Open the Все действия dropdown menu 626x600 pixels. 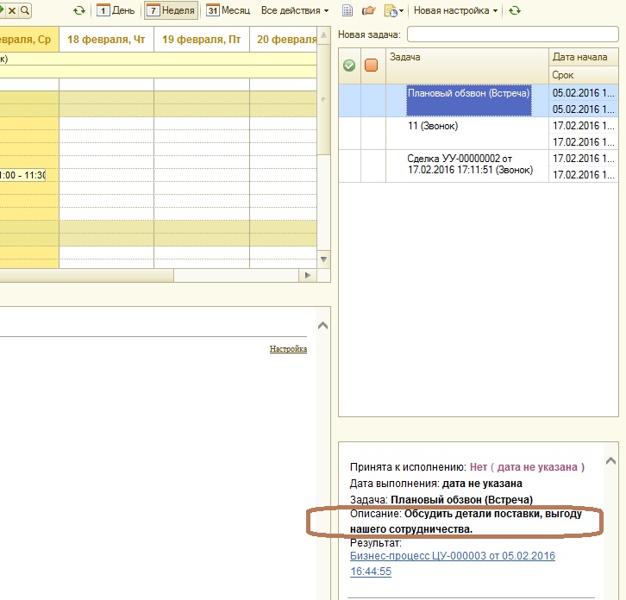295,10
